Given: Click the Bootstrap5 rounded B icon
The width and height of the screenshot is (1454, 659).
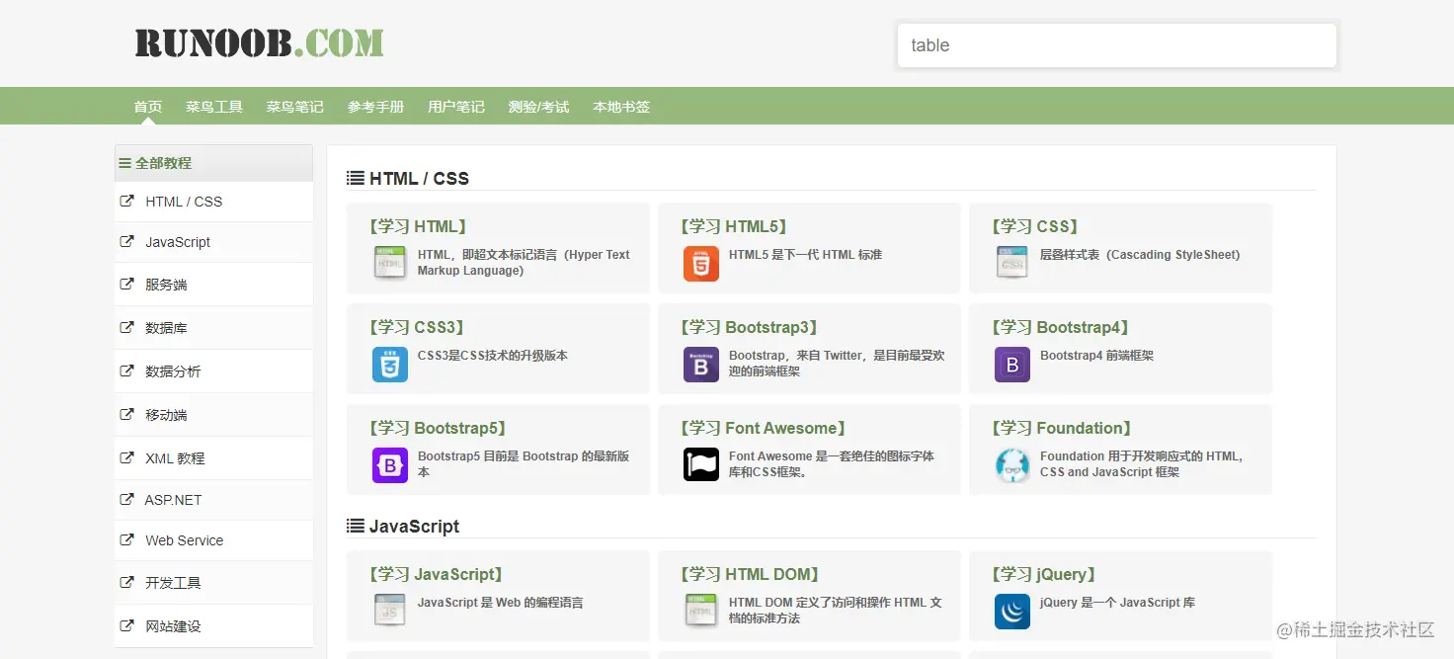Looking at the screenshot, I should click(390, 465).
